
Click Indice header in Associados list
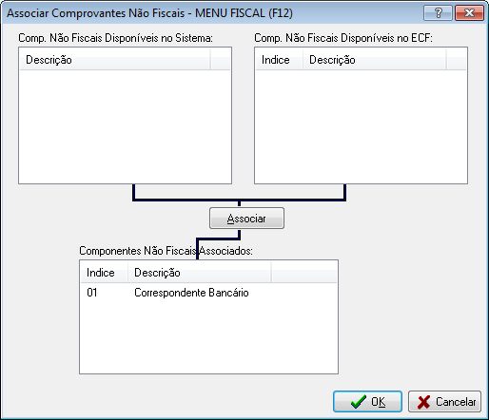pos(105,273)
